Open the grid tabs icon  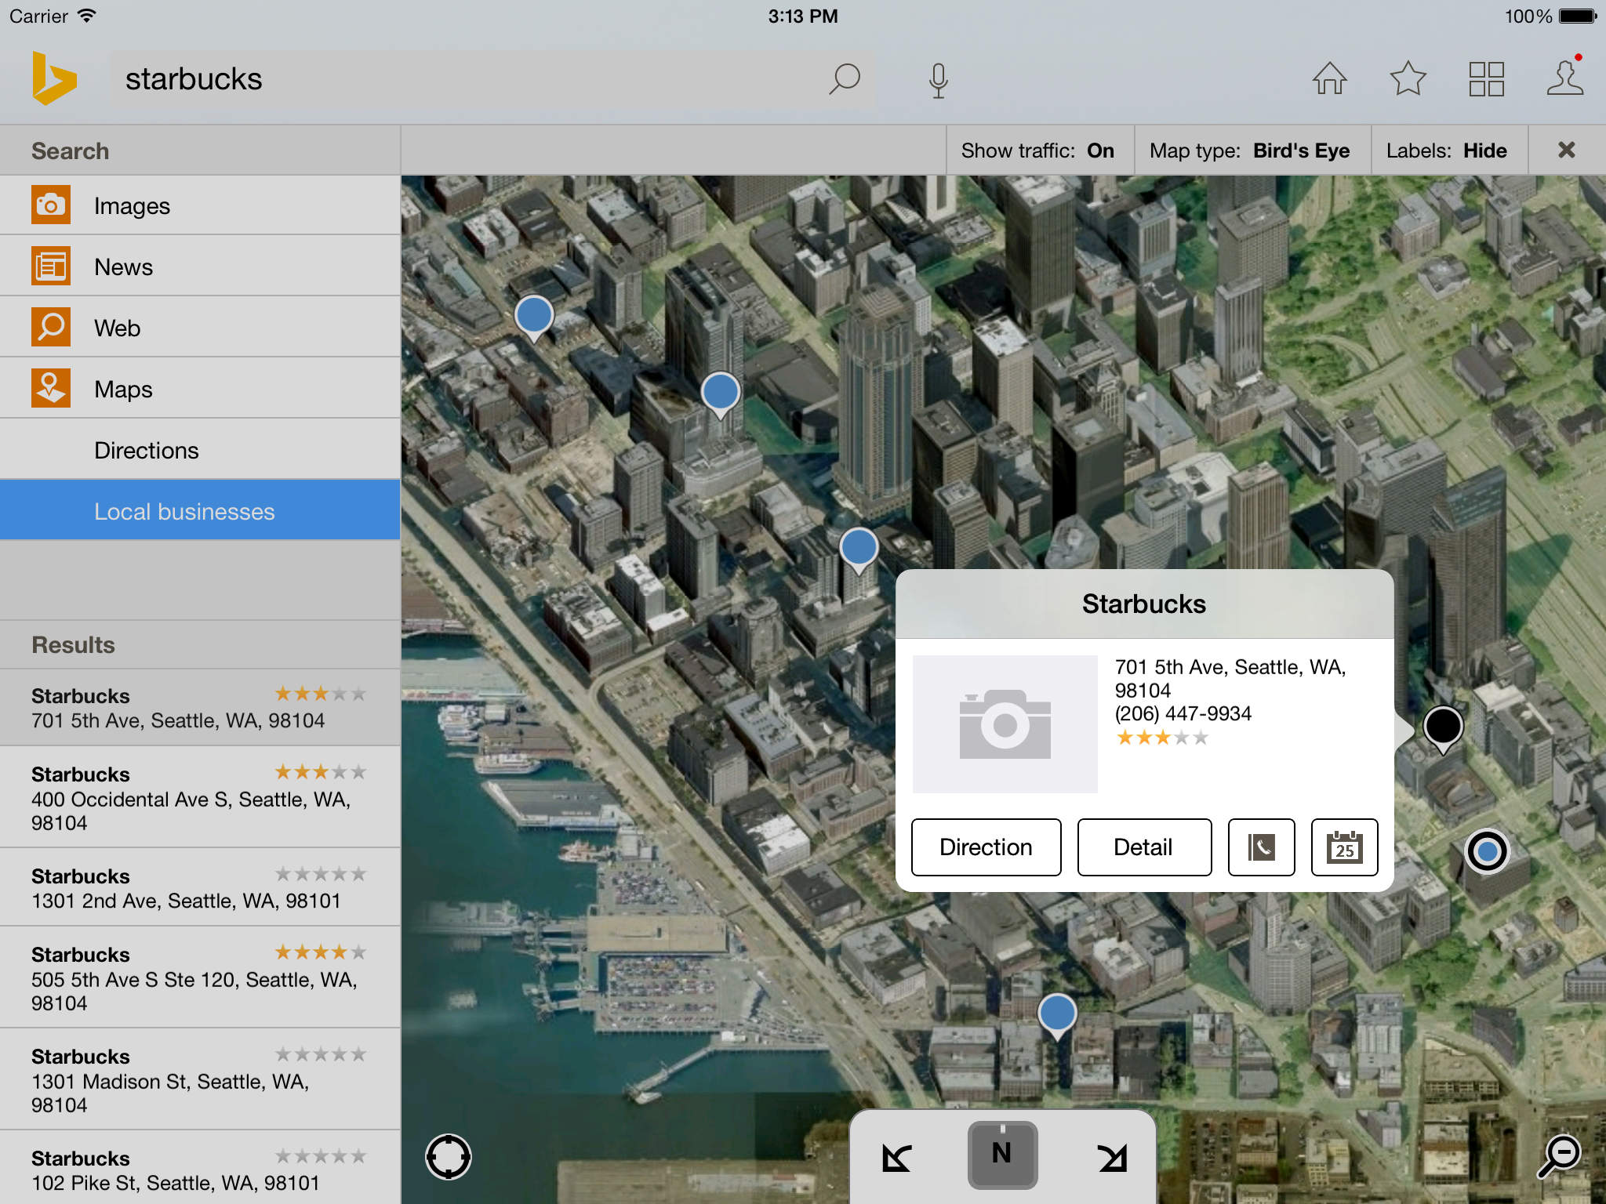1486,79
